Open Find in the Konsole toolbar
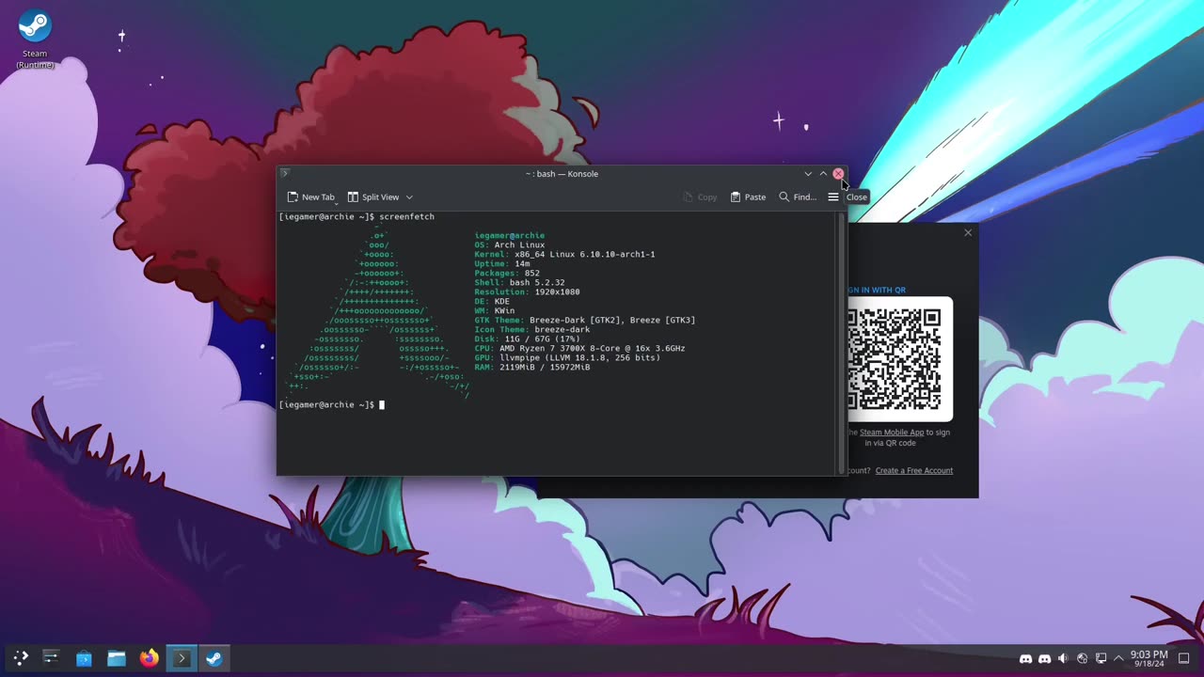Screen dimensions: 1204x677 (x=798, y=197)
